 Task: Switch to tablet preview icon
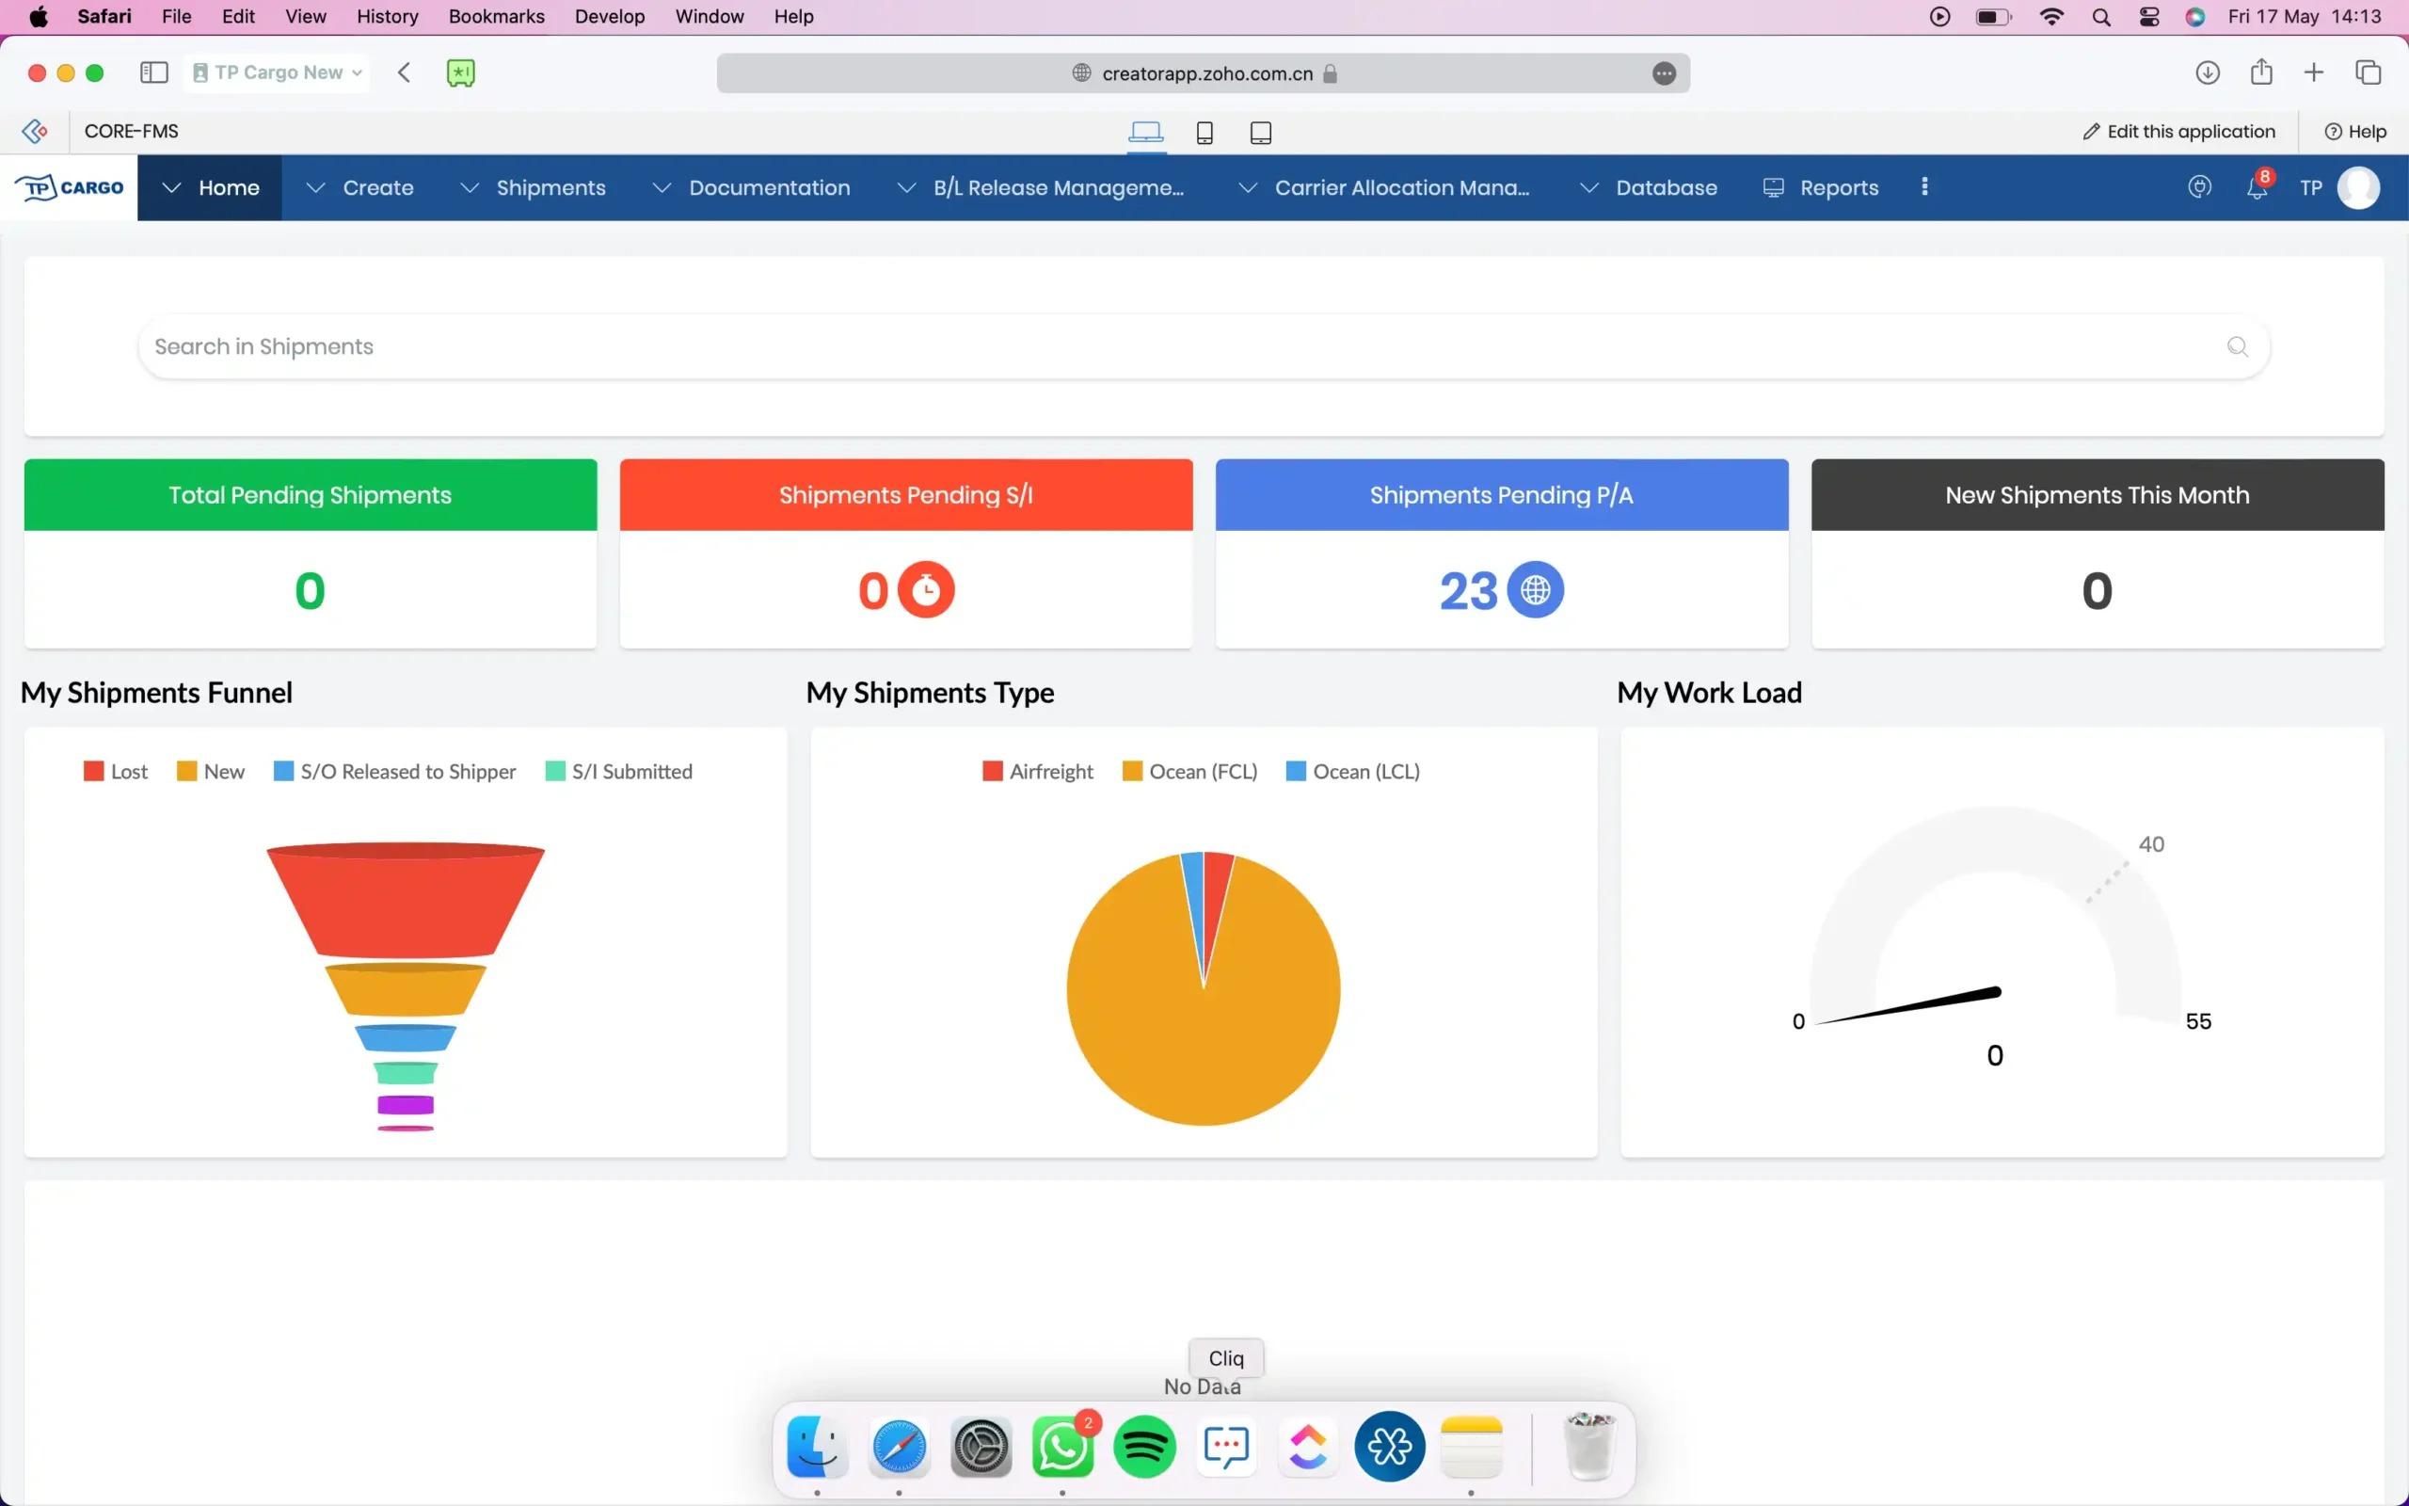(x=1260, y=133)
